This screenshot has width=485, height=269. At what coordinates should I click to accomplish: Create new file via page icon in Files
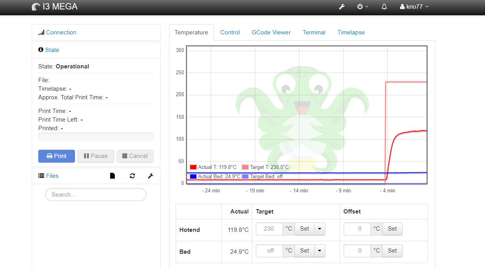pyautogui.click(x=112, y=176)
